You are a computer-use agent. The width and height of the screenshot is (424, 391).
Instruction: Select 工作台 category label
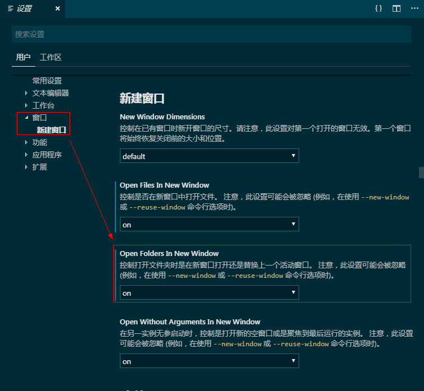click(x=43, y=105)
